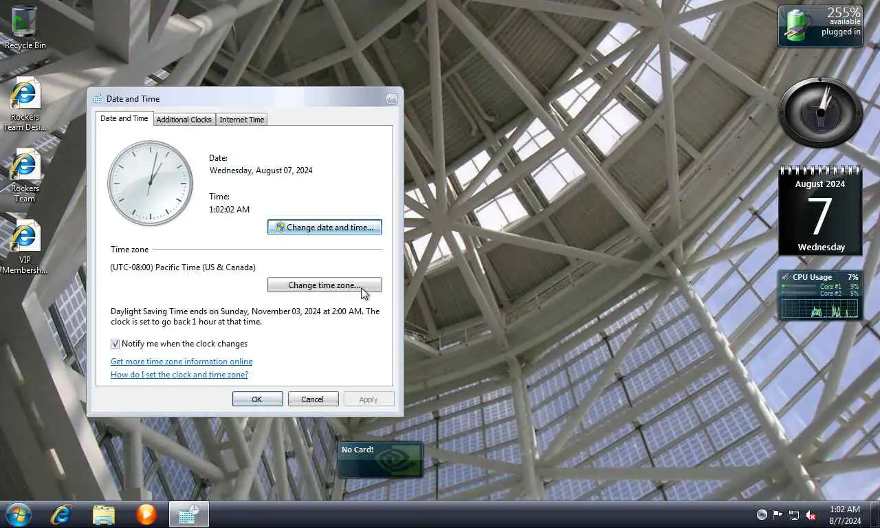
Task: Open the Rockers Team desktop shortcut
Action: (x=25, y=175)
